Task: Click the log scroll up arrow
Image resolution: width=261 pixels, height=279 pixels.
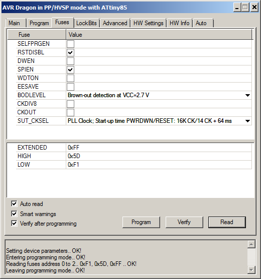Action: [251, 244]
